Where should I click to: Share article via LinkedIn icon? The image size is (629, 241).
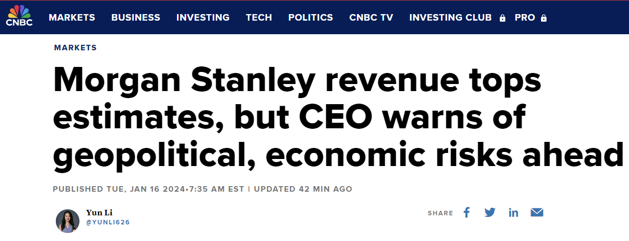(x=513, y=213)
